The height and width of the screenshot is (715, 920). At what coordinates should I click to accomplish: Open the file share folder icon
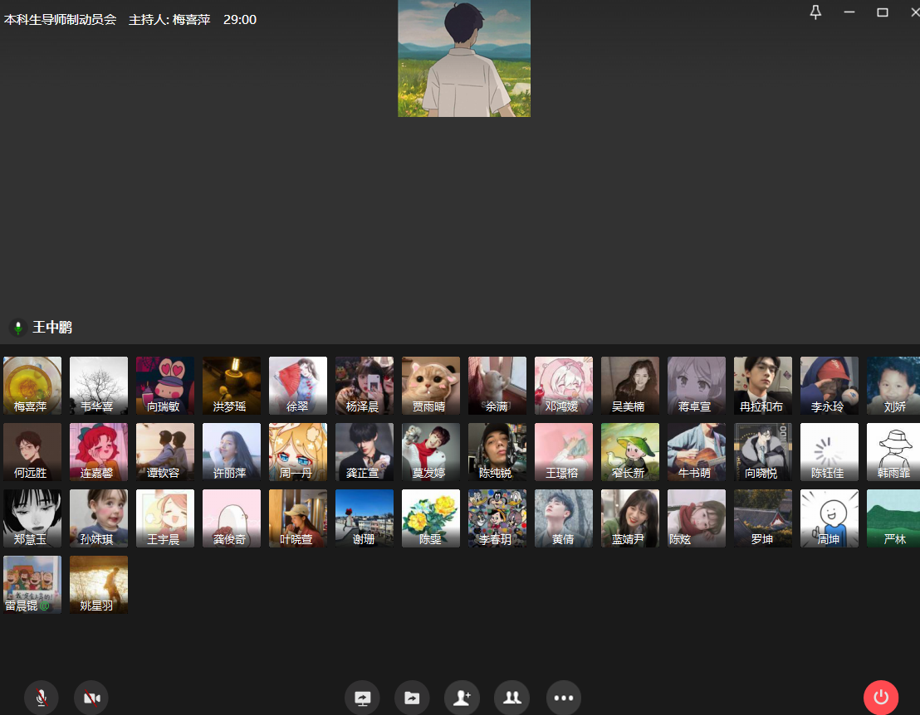point(412,698)
